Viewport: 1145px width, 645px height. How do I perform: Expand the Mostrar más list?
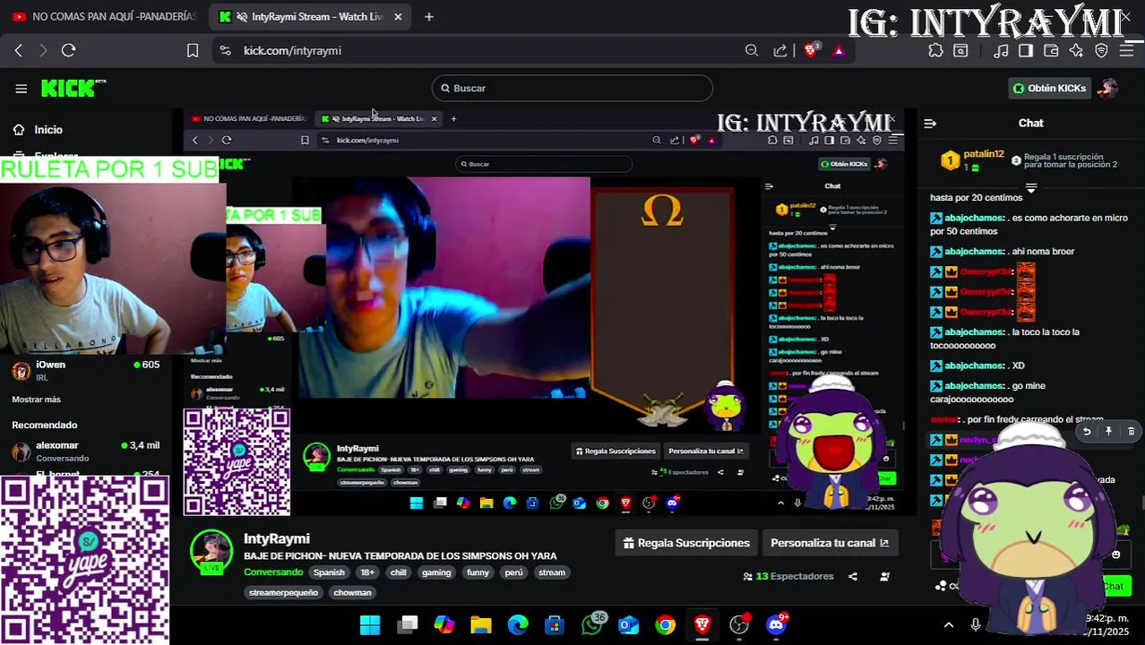(x=37, y=399)
